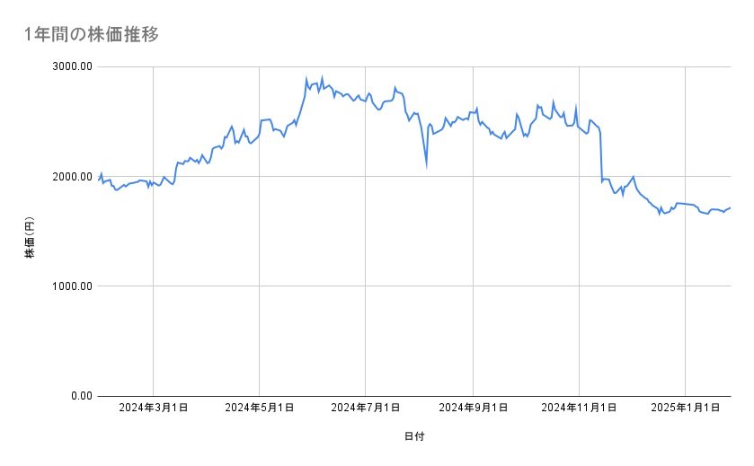Click the 2000.00 y-axis label
754x466 pixels.
(72, 177)
